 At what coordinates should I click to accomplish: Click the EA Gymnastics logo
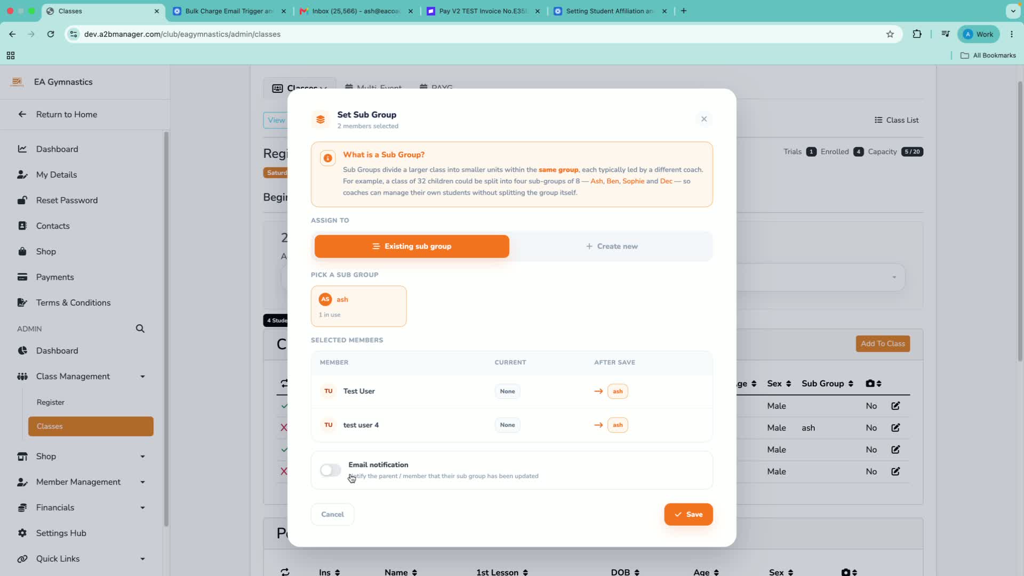(17, 82)
